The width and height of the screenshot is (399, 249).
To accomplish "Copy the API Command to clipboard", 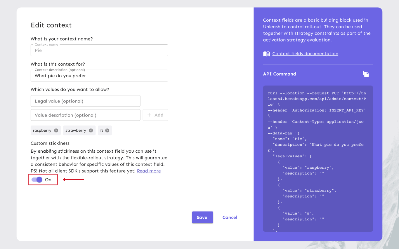I will [366, 74].
